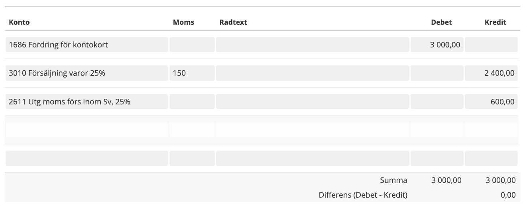Click the Konto column header

[x=19, y=22]
